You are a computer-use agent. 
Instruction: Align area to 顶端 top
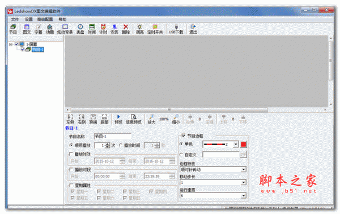tap(93, 119)
